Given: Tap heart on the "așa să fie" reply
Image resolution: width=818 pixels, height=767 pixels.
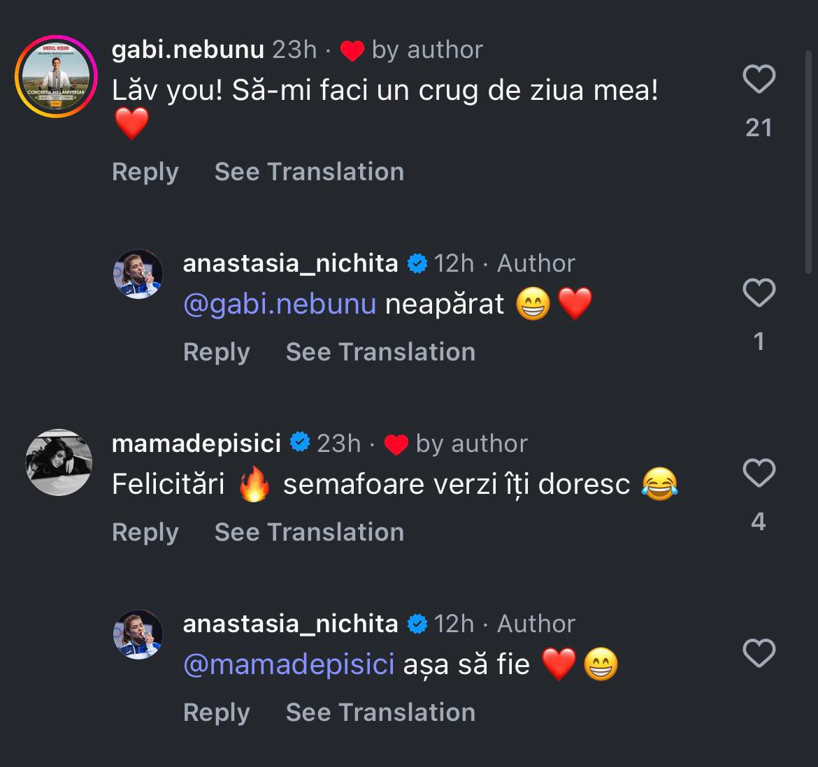Looking at the screenshot, I should 759,653.
